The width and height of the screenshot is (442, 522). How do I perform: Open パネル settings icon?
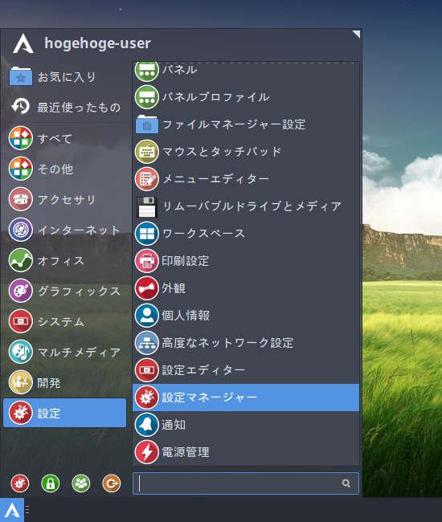pos(146,71)
